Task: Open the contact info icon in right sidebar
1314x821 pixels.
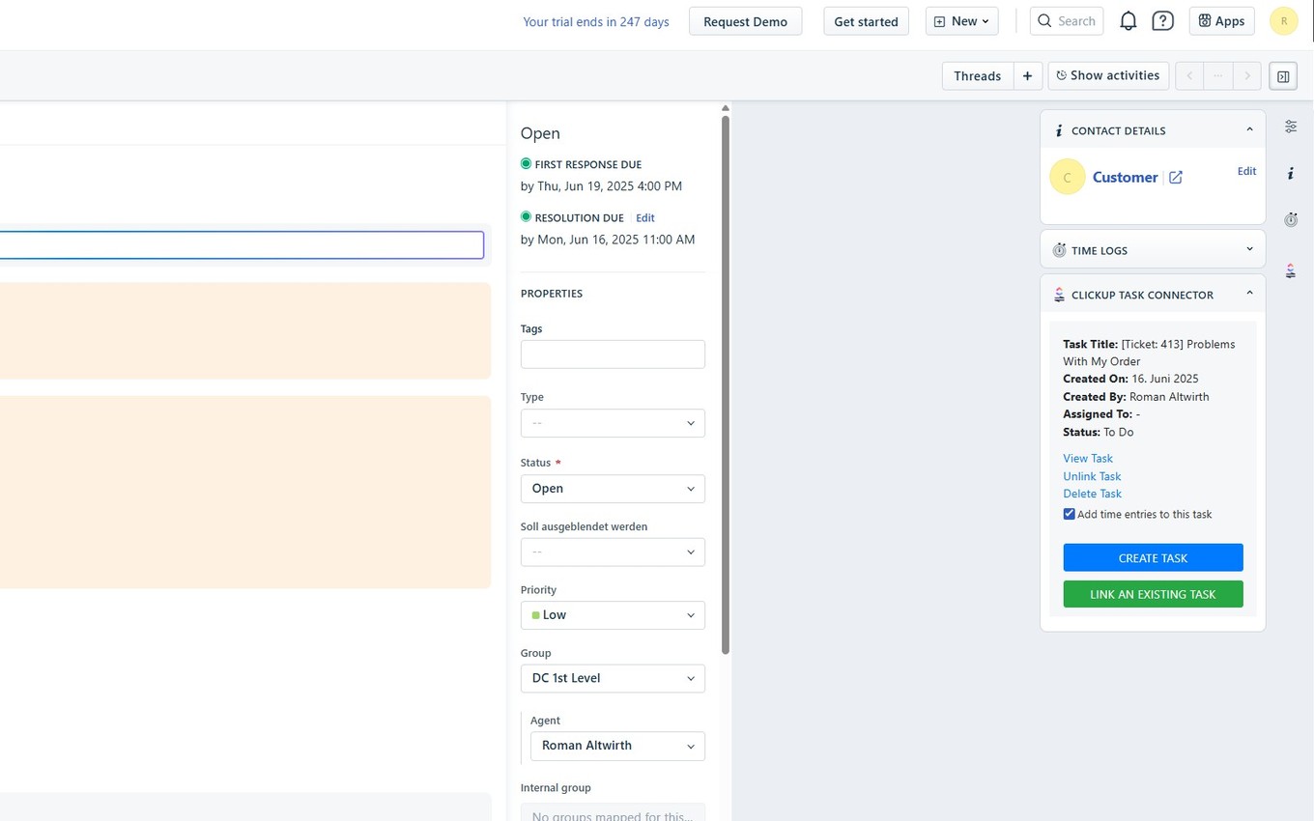Action: point(1291,172)
